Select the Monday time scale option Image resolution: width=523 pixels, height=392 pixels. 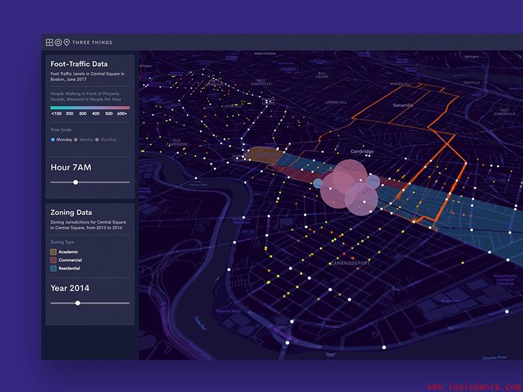tap(53, 140)
